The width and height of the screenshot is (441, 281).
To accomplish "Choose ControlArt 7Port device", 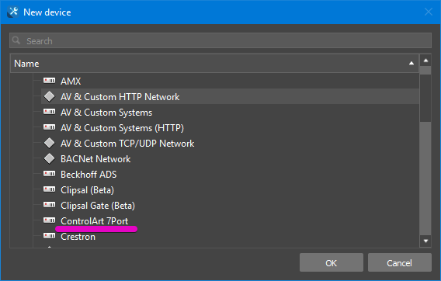I will point(94,221).
